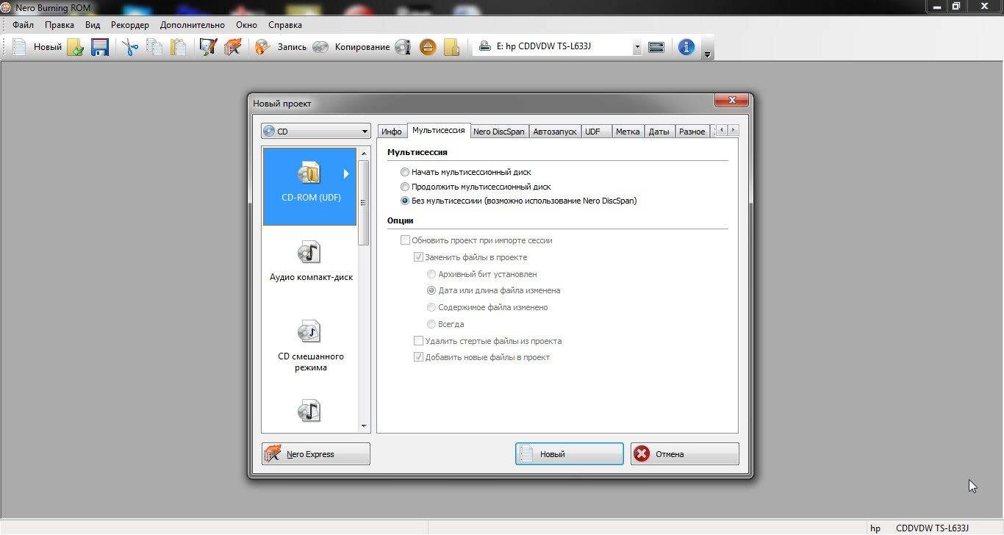The width and height of the screenshot is (1004, 535).
Task: Show next tabs with right arrow
Action: pos(733,130)
